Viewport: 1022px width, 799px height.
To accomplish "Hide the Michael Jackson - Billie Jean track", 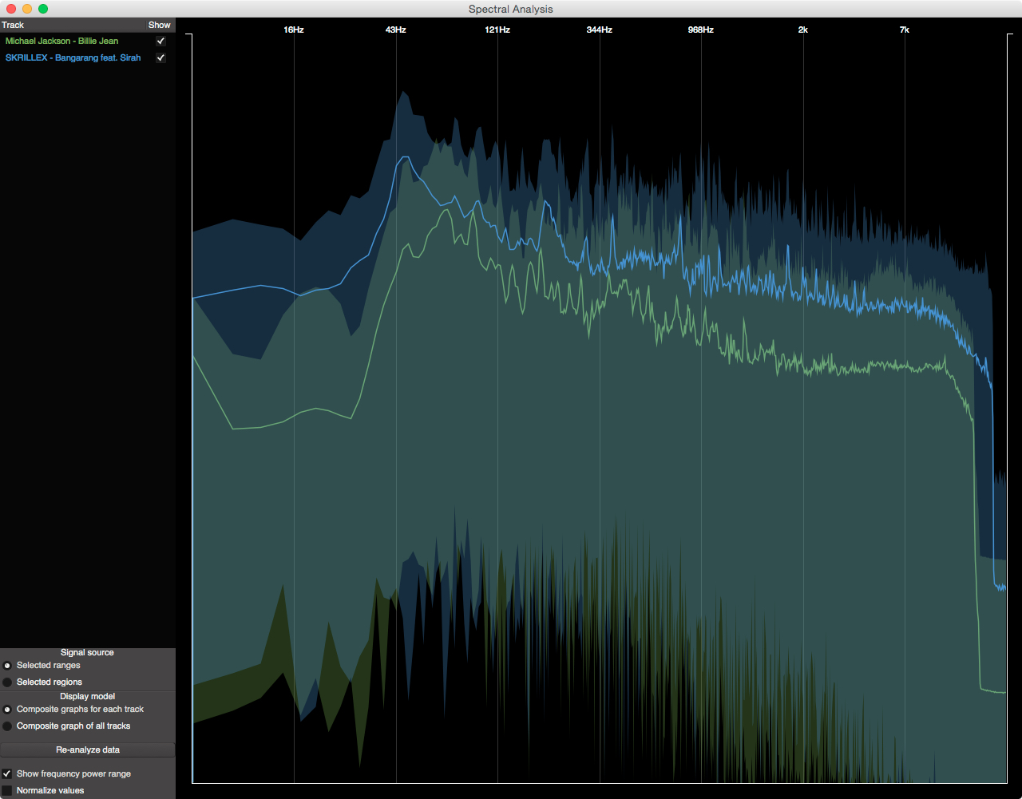I will [x=160, y=41].
